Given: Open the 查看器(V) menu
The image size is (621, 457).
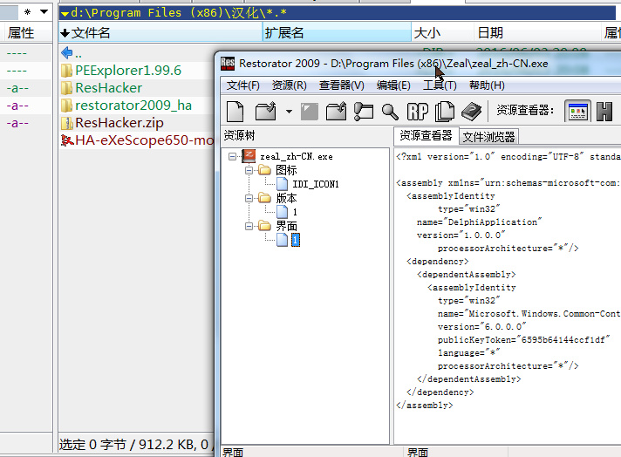Looking at the screenshot, I should [341, 85].
